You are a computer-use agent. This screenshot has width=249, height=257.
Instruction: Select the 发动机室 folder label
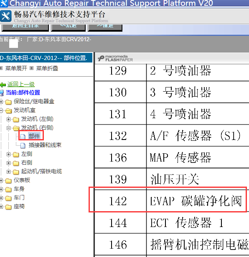click(25, 110)
